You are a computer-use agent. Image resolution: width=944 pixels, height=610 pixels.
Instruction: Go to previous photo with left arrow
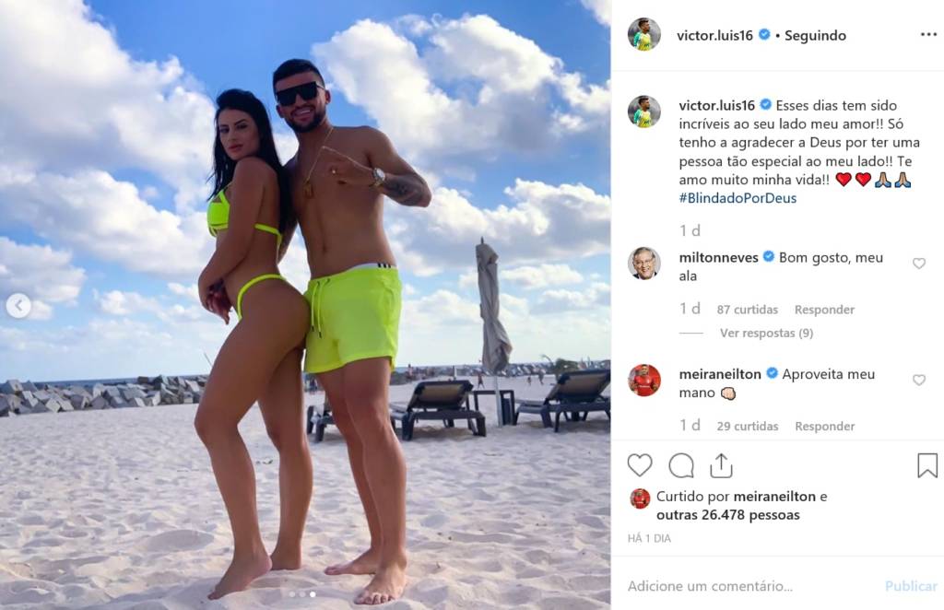point(18,306)
